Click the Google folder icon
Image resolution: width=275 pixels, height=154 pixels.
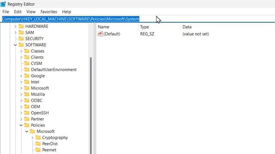tap(27, 76)
